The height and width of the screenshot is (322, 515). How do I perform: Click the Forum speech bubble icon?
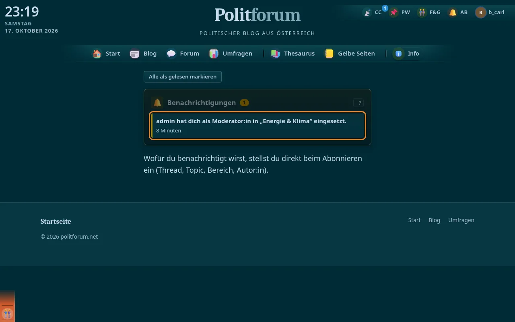tap(171, 54)
